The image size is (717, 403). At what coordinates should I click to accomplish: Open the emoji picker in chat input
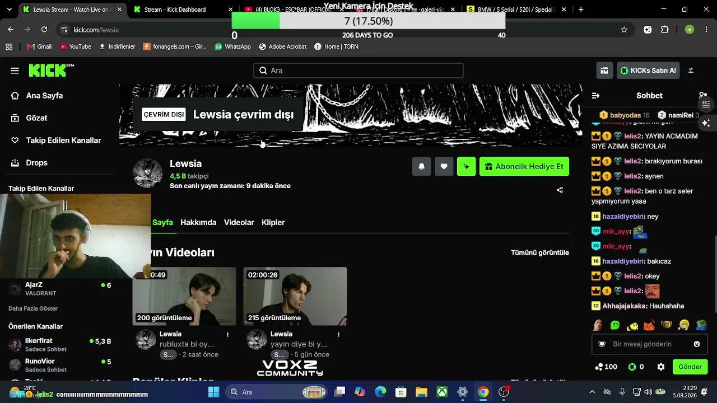coord(697,344)
